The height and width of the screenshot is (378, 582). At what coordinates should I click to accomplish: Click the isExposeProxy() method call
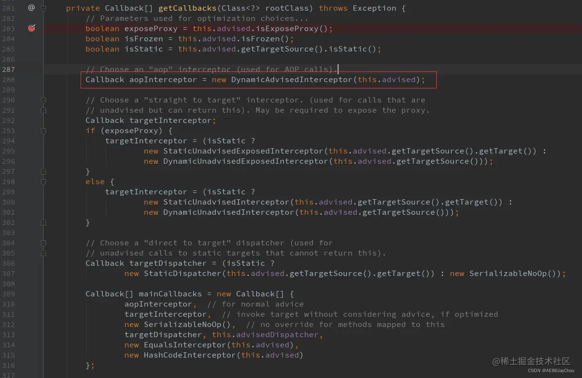pos(292,29)
